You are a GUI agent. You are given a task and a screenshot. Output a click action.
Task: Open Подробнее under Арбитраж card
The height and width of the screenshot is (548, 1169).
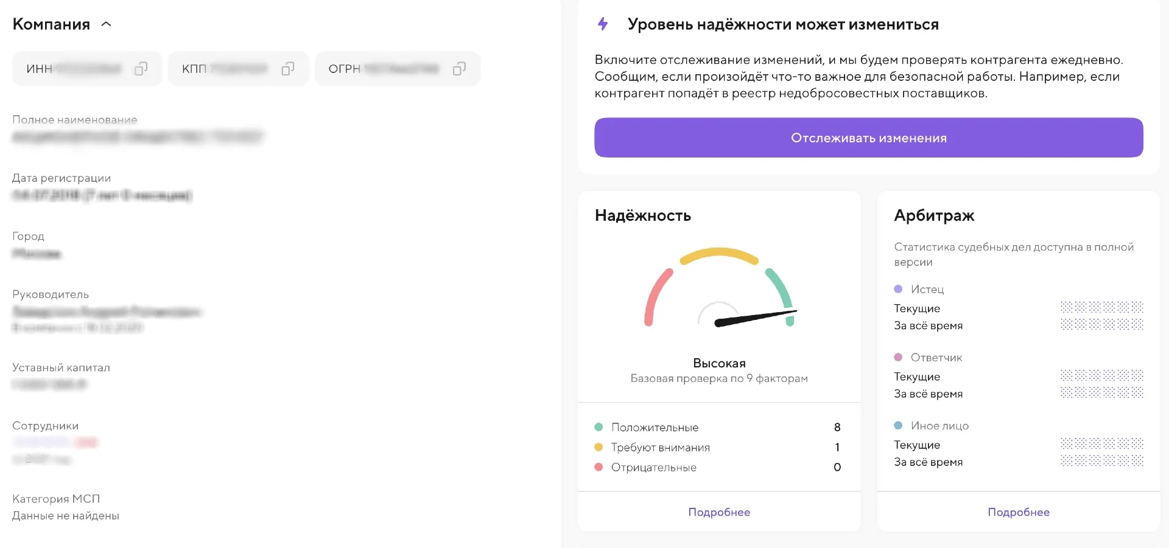pos(1018,512)
